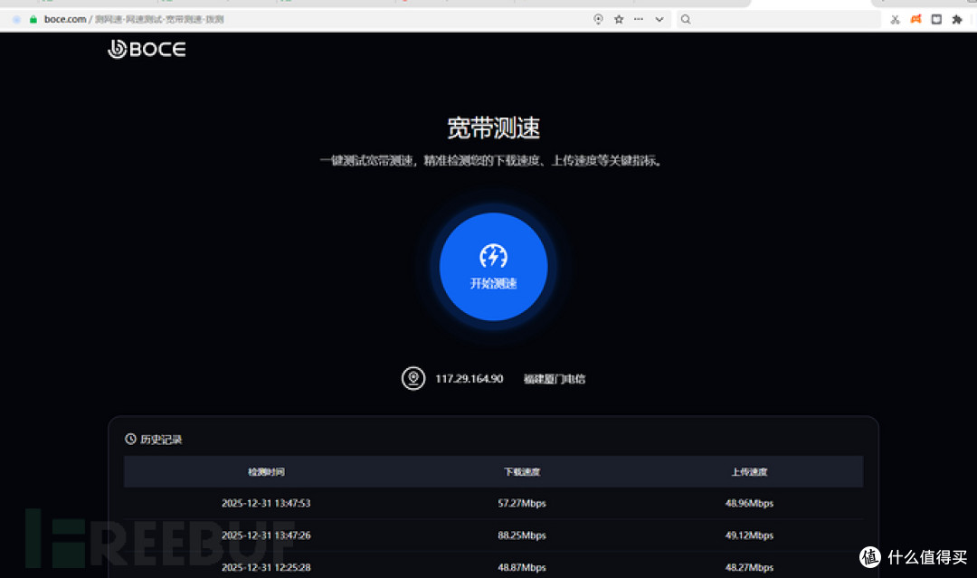Click the site identity icon left of padlock

[17, 19]
